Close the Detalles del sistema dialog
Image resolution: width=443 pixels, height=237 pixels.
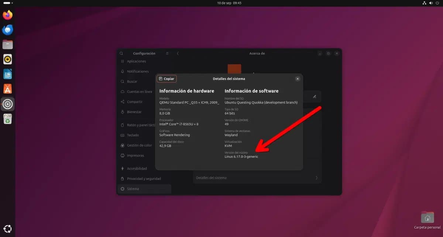coord(298,79)
